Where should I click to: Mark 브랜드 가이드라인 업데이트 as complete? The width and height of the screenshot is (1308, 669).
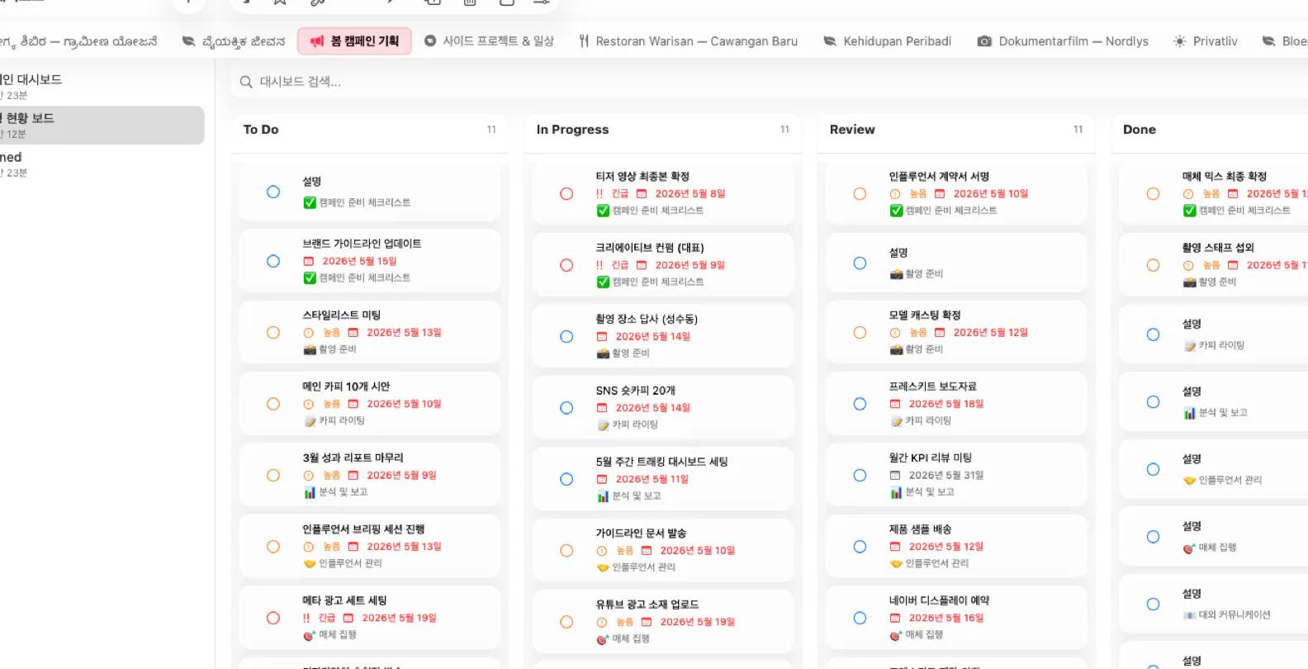(273, 261)
